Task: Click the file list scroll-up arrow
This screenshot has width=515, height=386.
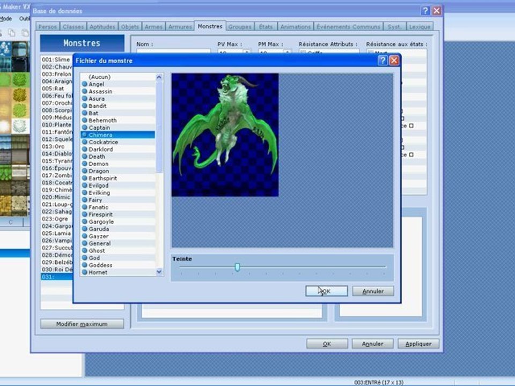Action: tap(159, 77)
